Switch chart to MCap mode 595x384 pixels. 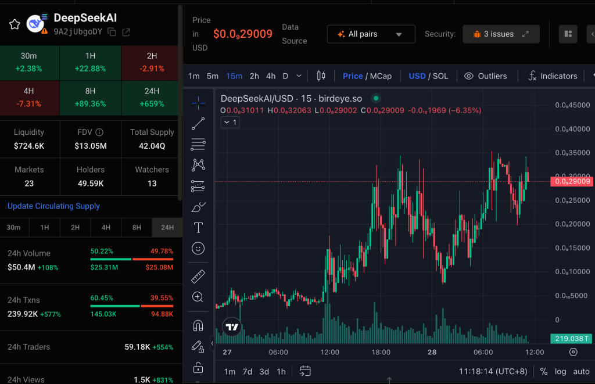(x=381, y=76)
